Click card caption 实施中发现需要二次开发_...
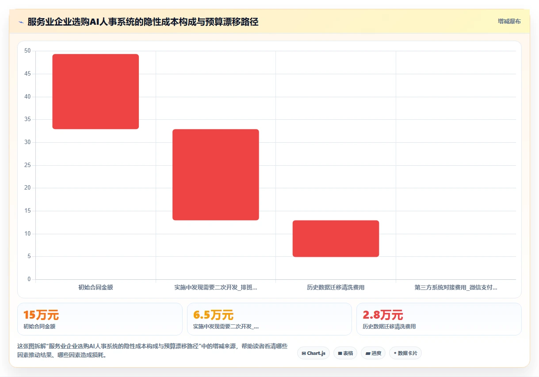 point(226,327)
